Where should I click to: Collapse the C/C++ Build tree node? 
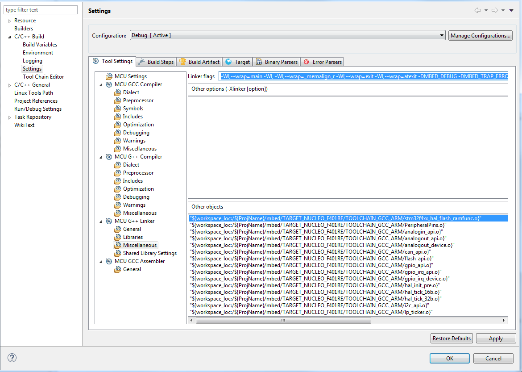tap(10, 37)
